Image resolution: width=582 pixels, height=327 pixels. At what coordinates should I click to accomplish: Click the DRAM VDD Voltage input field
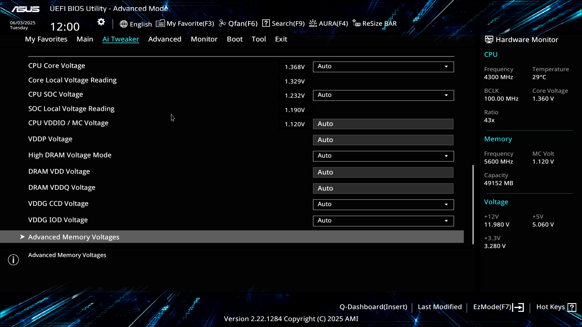[x=383, y=172]
